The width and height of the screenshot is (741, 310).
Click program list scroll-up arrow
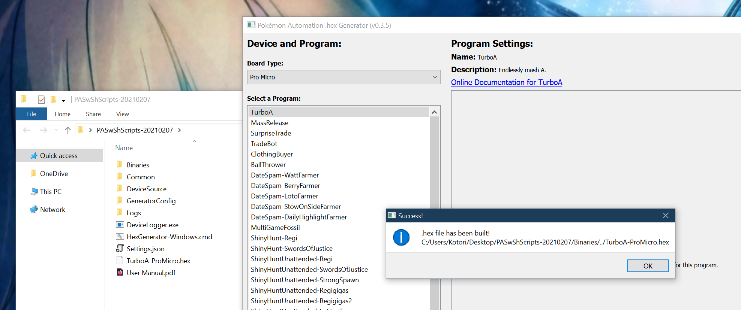[434, 112]
